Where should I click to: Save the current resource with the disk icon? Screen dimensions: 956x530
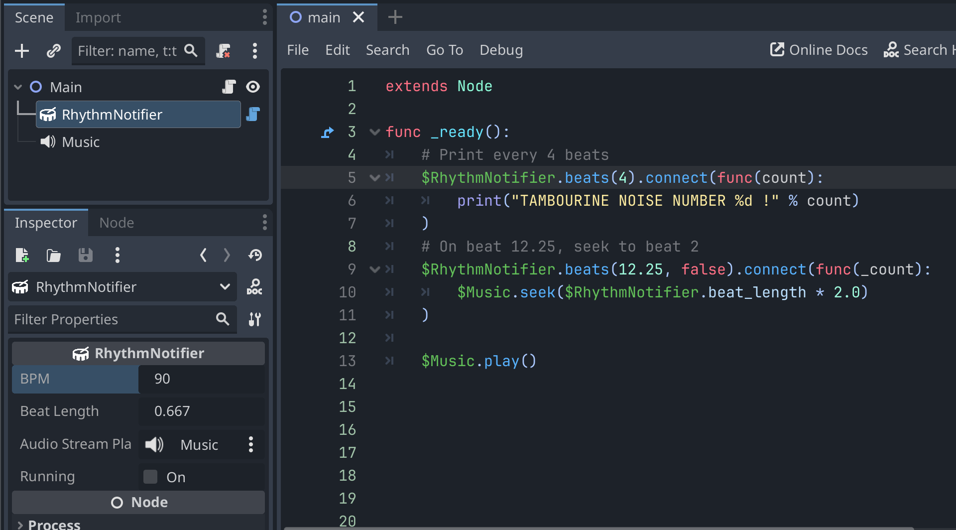(x=86, y=255)
